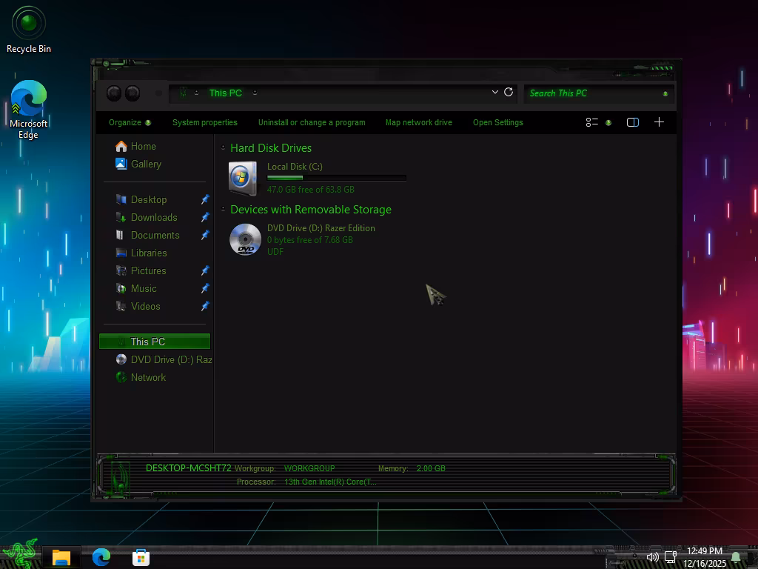Open the address bar history dropdown

pos(494,93)
